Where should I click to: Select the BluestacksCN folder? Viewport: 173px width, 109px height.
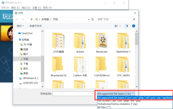(58, 67)
